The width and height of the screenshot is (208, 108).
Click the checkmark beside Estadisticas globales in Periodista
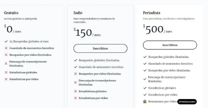145,88
